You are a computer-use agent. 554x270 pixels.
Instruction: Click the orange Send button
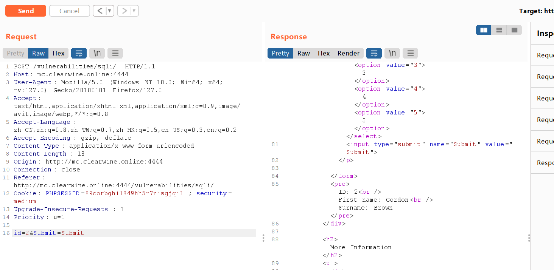coord(26,11)
